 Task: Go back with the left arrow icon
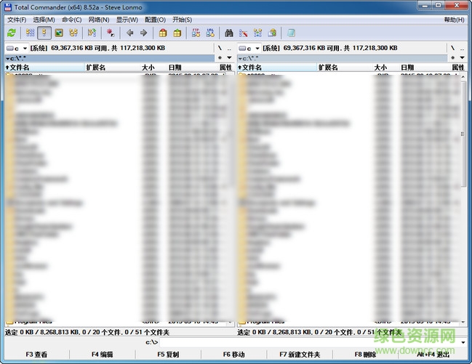tap(129, 33)
